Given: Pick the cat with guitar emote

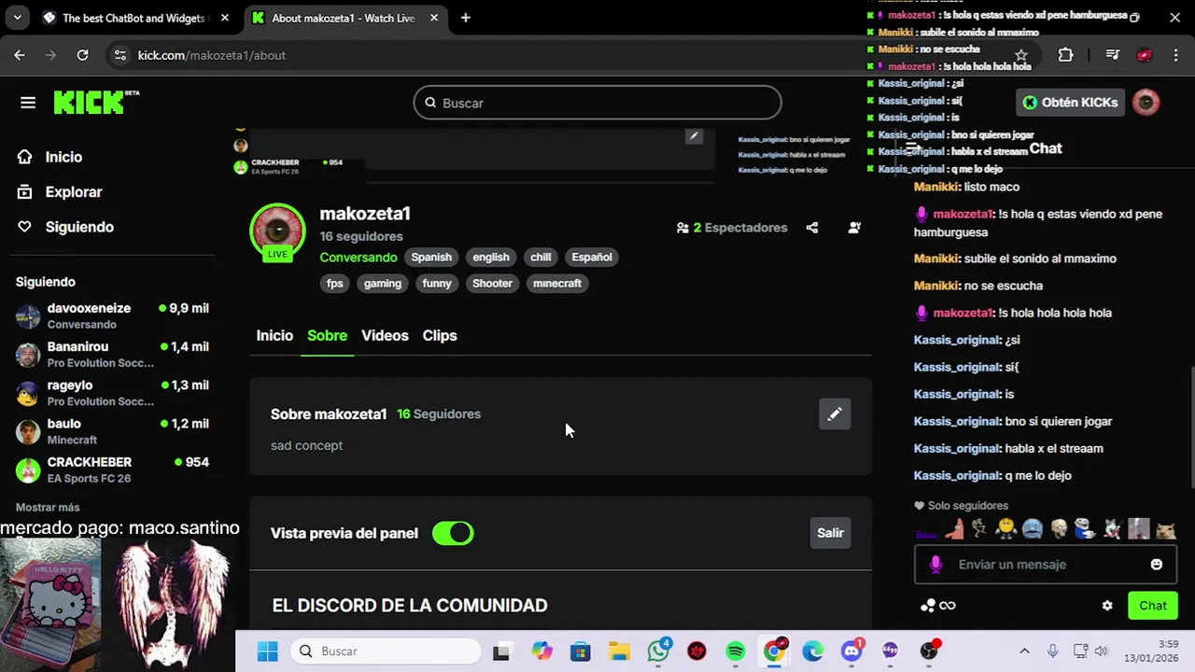Looking at the screenshot, I should (x=1112, y=529).
